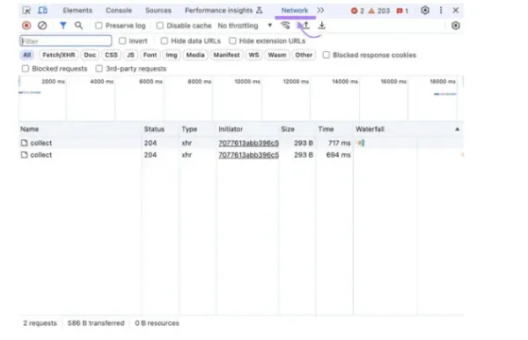The width and height of the screenshot is (528, 340).
Task: Click the first request's waterfall bar
Action: click(361, 144)
